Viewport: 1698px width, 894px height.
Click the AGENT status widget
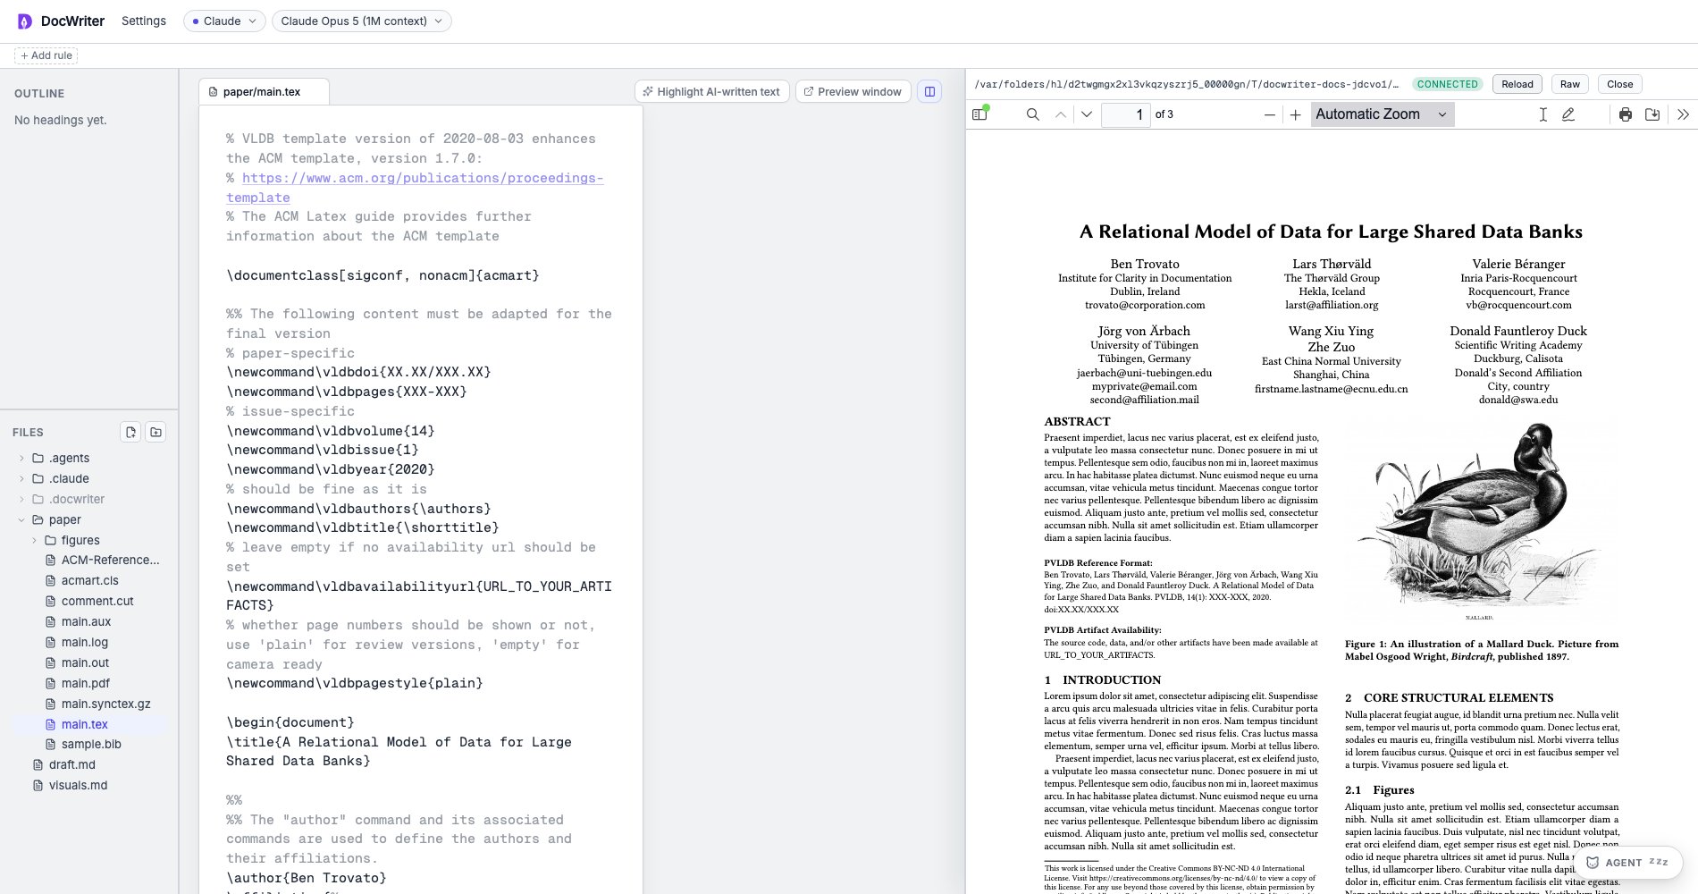[x=1628, y=863]
